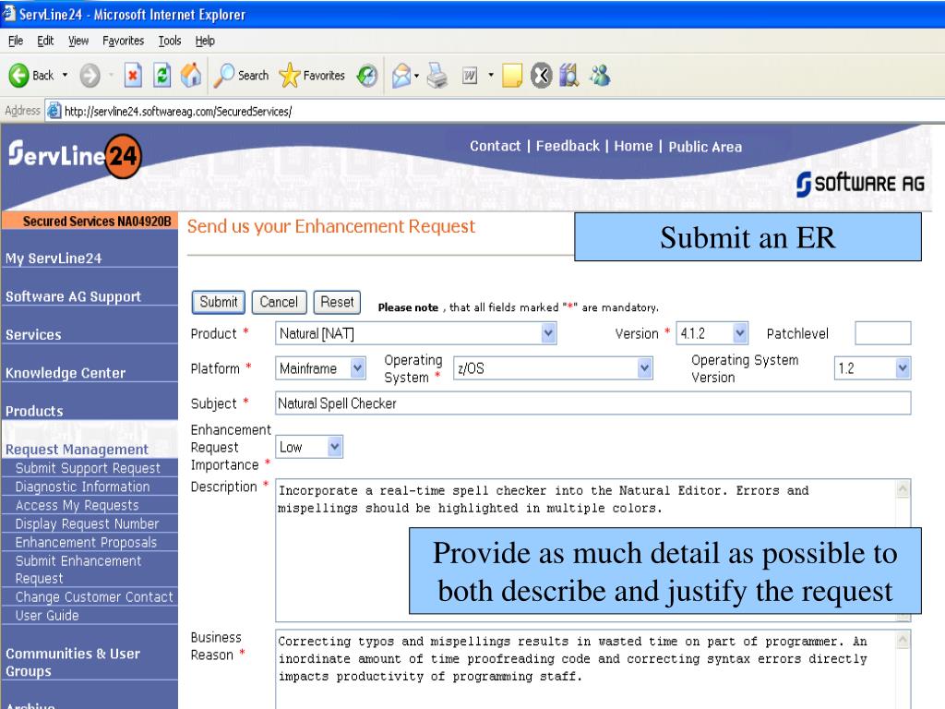Open the Access My Requests link
This screenshot has width=945, height=709.
pos(78,505)
